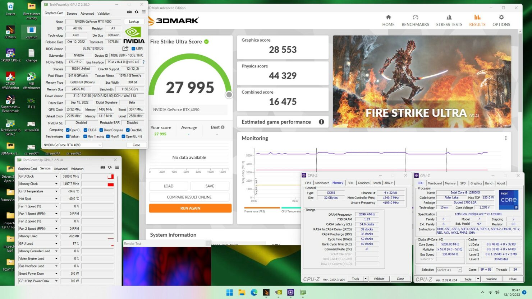Open the Memory Used sensor dropdown arrow
This screenshot has width=532, height=299.
pyautogui.click(x=56, y=236)
